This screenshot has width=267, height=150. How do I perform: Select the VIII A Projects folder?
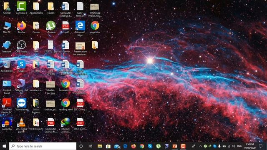pos(36,106)
